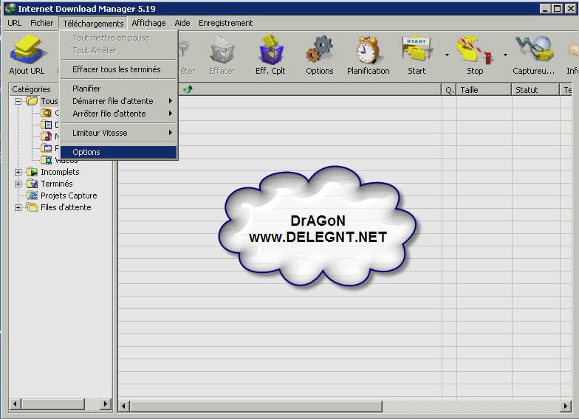Click the grayed Effacer toolbar icon
The image size is (579, 419).
222,50
